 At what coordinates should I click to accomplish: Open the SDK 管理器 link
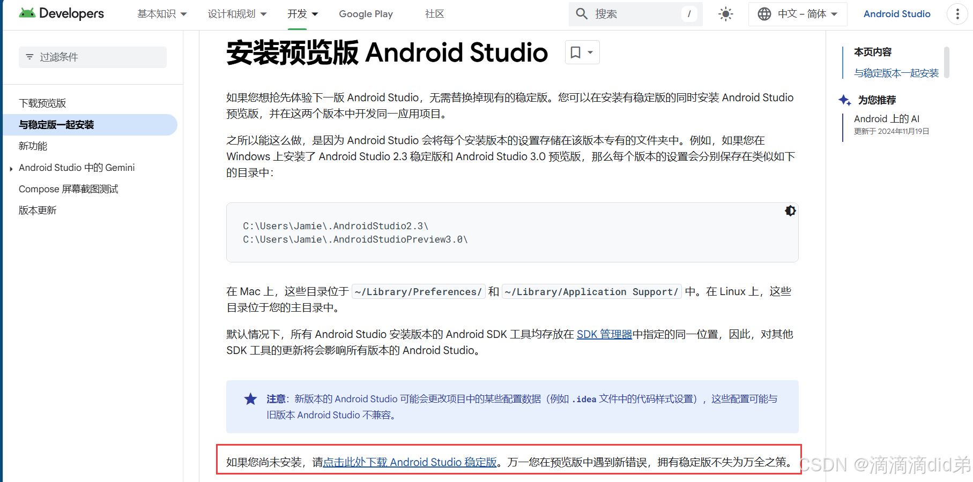[x=604, y=334]
